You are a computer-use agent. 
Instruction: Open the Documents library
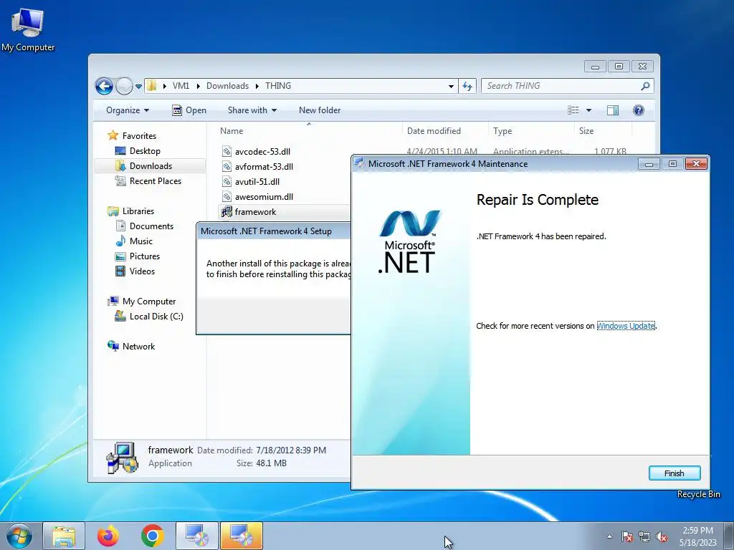coord(151,226)
